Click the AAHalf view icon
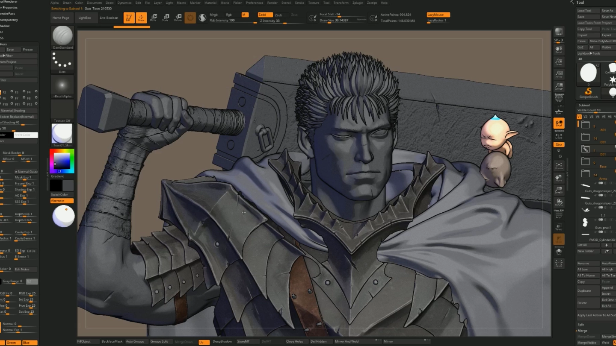The height and width of the screenshot is (346, 616). [x=559, y=86]
